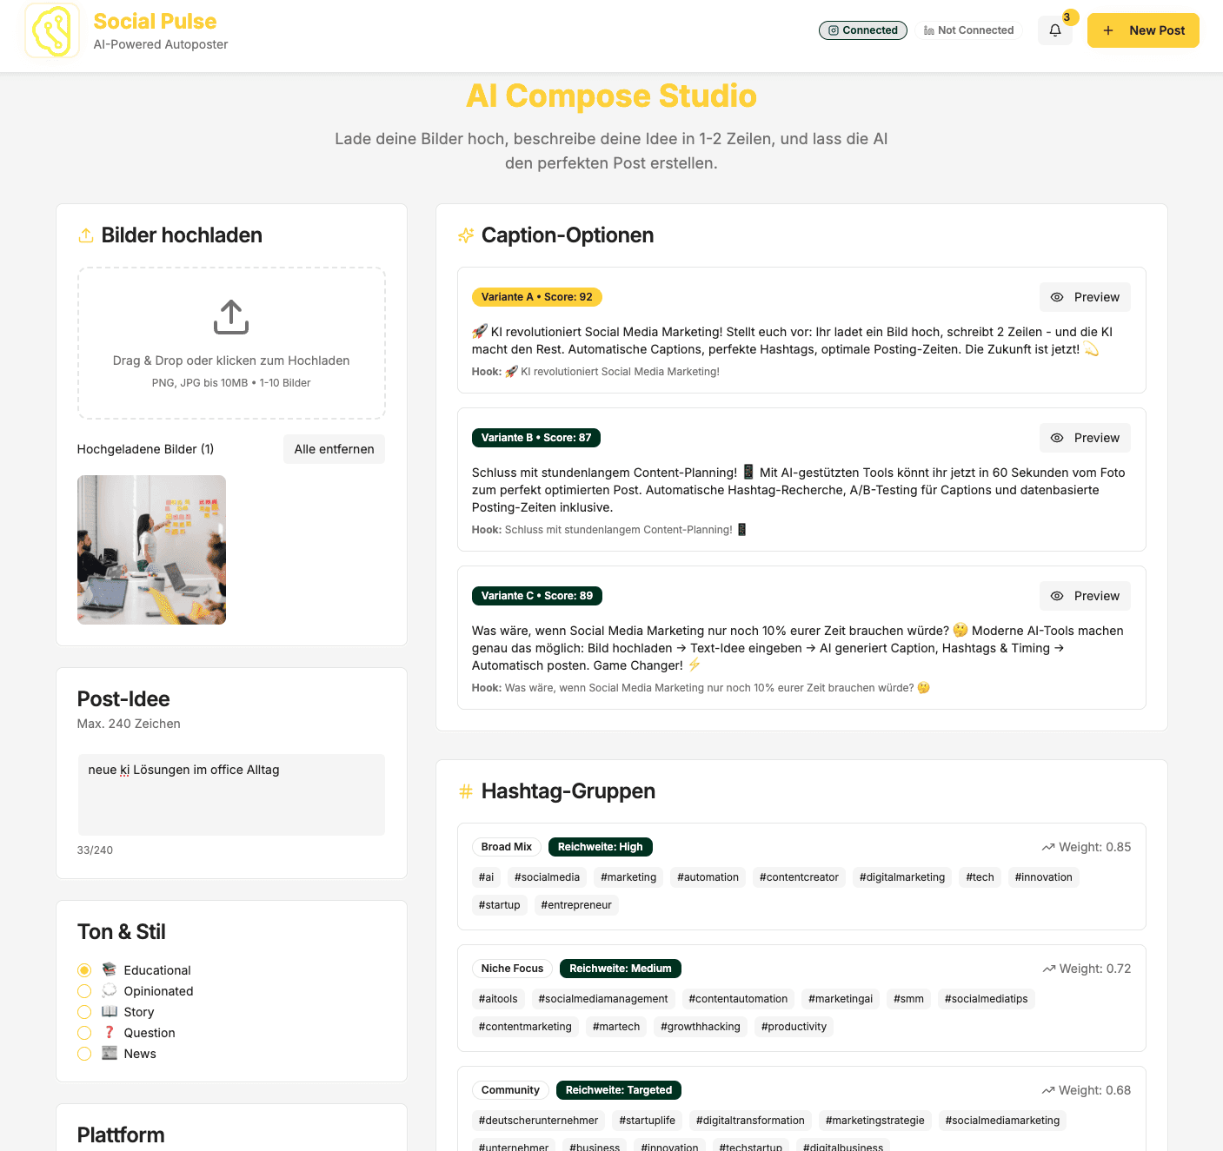Click the Broad Mix group label
The image size is (1223, 1151).
coord(507,847)
